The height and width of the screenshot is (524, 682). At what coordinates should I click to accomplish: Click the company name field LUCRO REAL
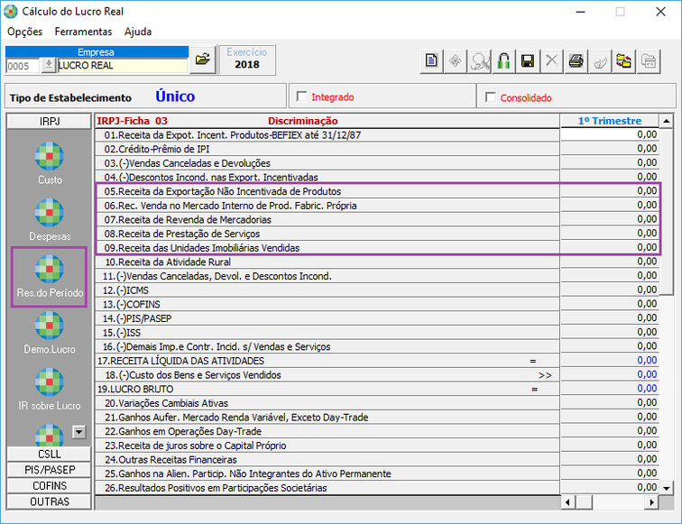122,65
